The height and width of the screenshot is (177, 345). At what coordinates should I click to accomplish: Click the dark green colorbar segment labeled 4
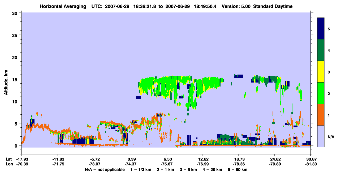coord(321,50)
